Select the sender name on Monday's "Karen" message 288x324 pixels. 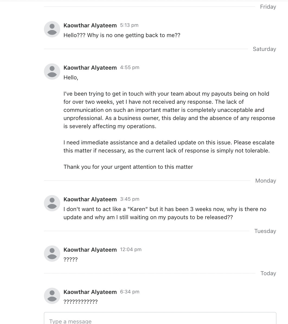90,199
